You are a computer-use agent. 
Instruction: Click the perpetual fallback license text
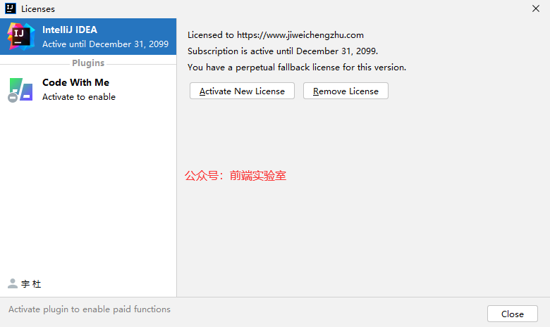point(297,67)
